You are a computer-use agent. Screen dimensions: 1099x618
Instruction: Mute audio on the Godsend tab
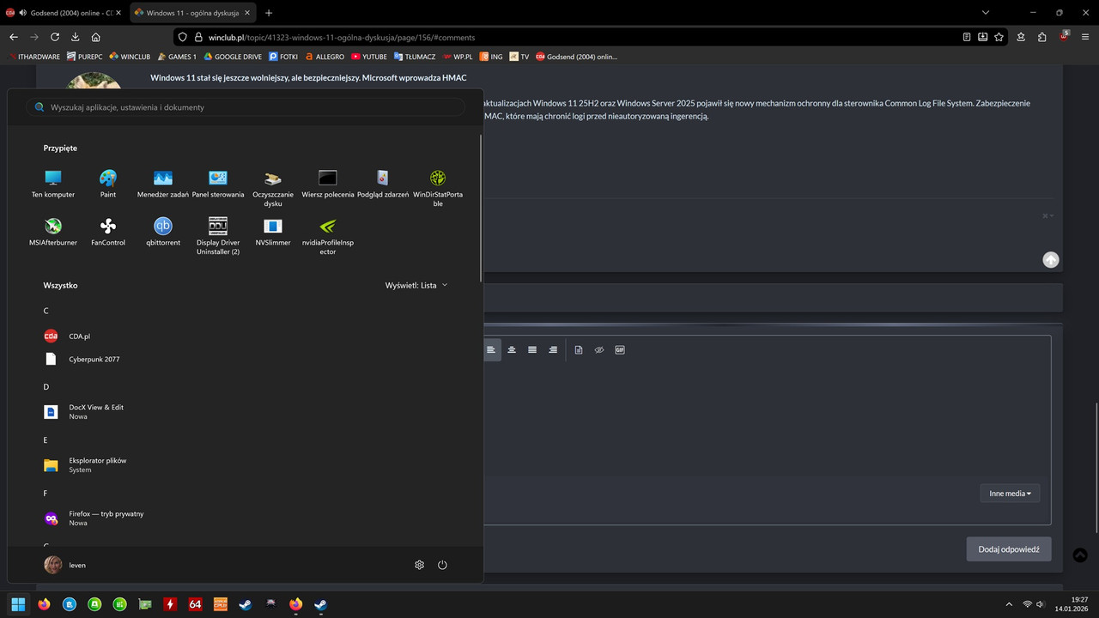[22, 13]
